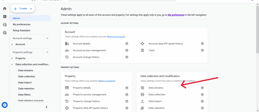
Task: Click the blue Admin gear icon
Action: point(5,105)
